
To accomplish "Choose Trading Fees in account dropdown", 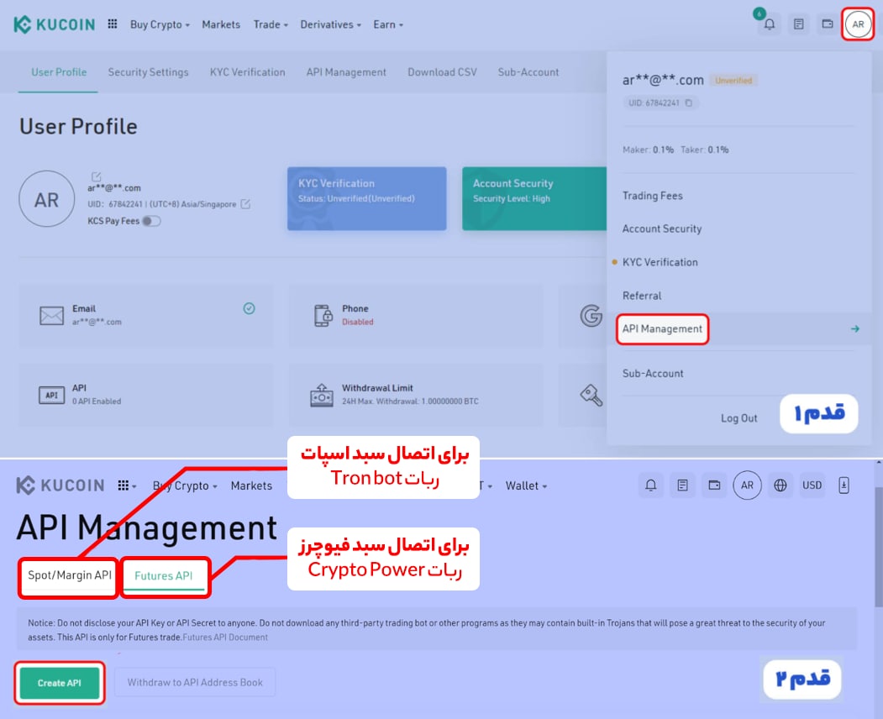I will click(x=652, y=196).
